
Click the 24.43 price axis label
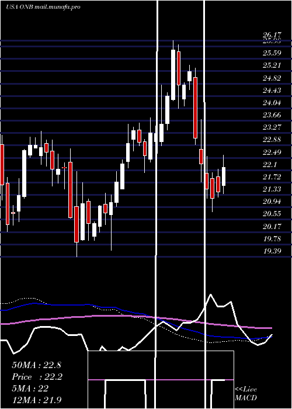click(272, 90)
